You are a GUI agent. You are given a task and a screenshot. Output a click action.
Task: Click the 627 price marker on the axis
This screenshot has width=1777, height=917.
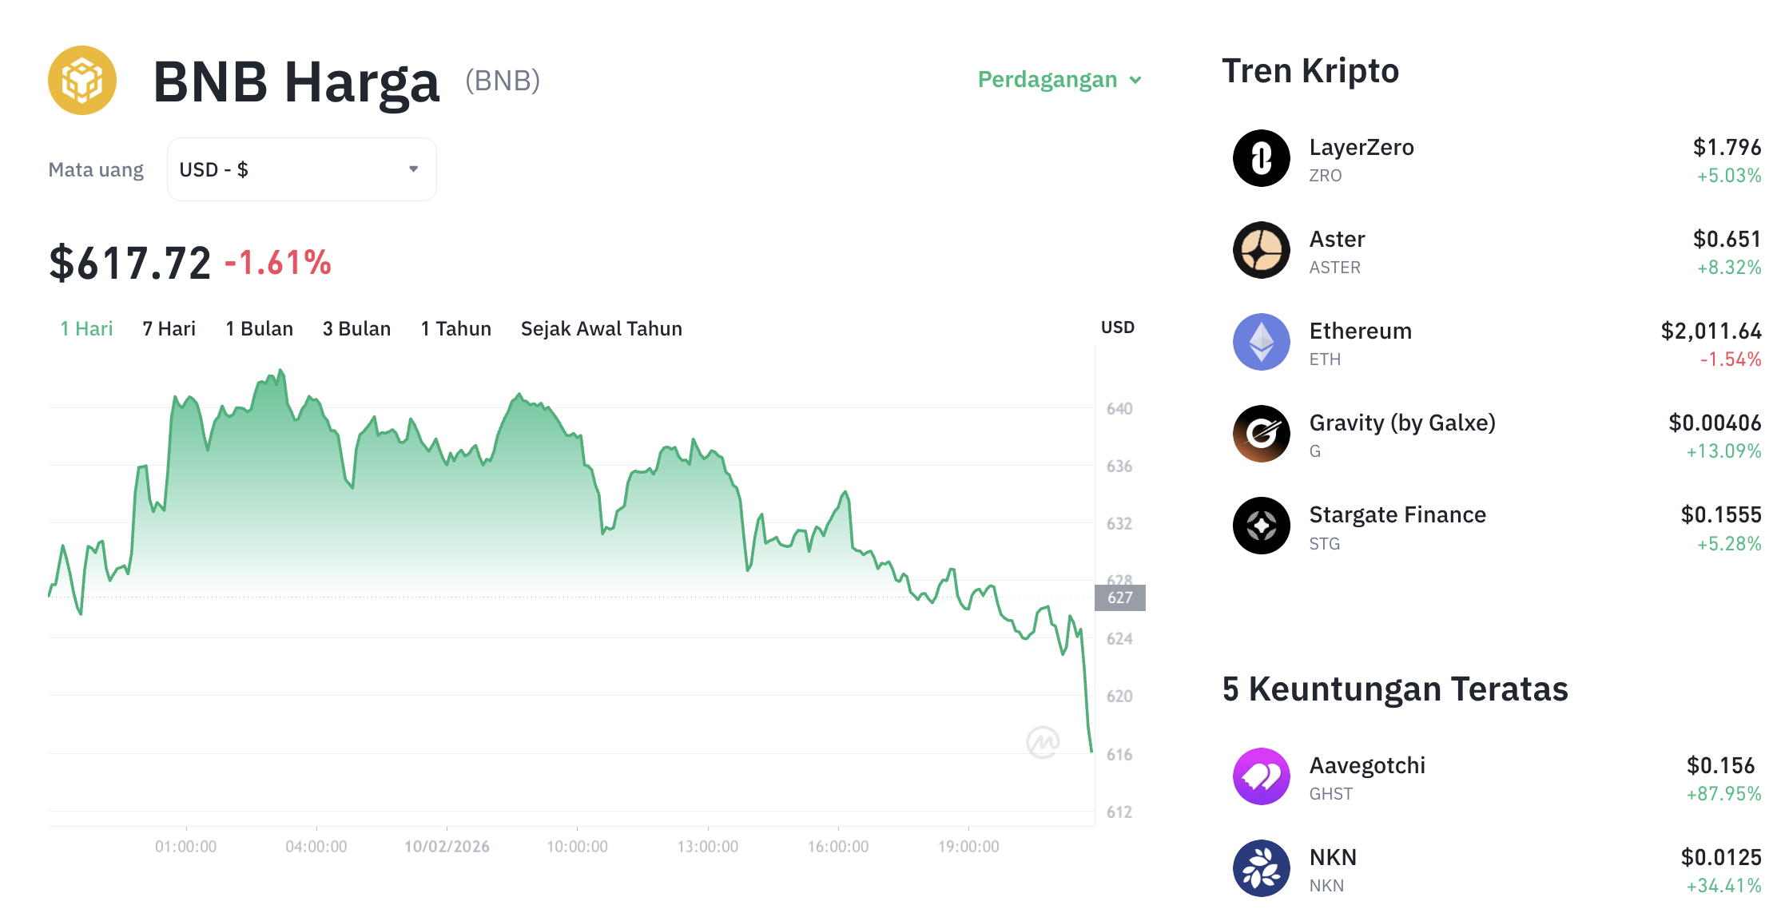click(x=1119, y=597)
